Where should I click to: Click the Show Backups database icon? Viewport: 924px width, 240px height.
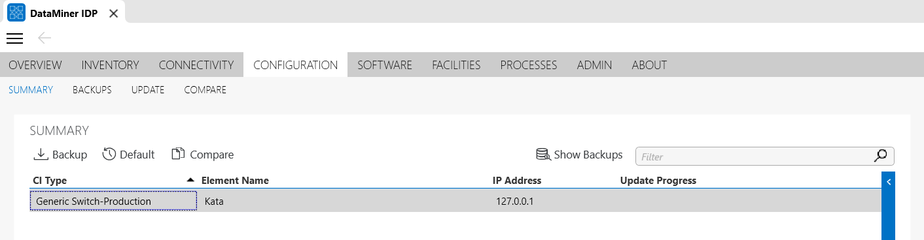pyautogui.click(x=543, y=155)
